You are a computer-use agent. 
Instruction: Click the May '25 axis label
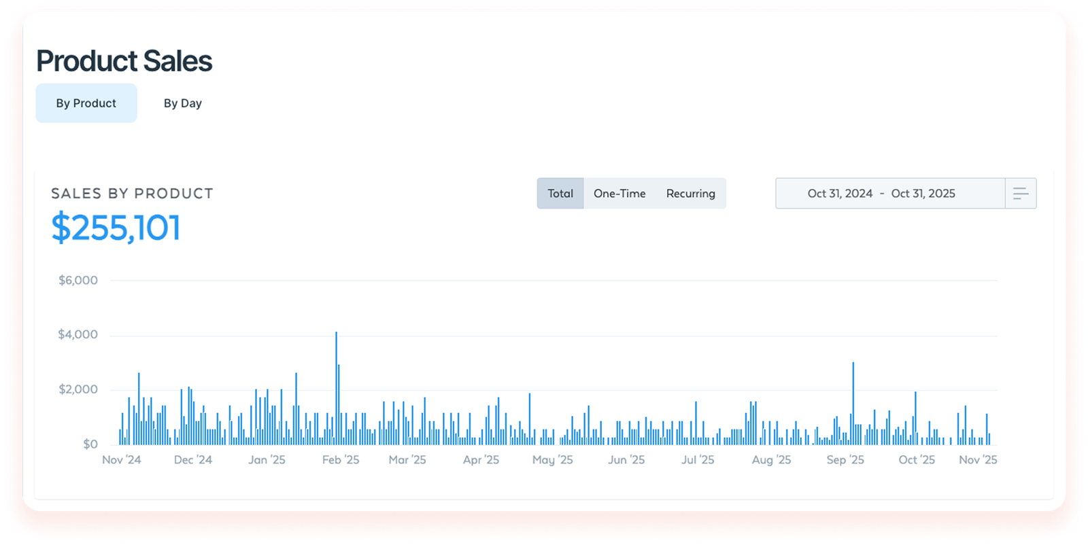tap(552, 460)
